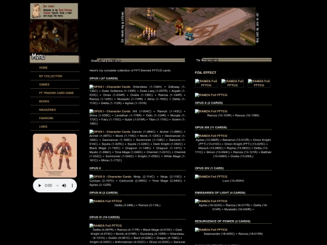Click the Ramza (10-103R) + Ramza (10-138S) line

233,116
